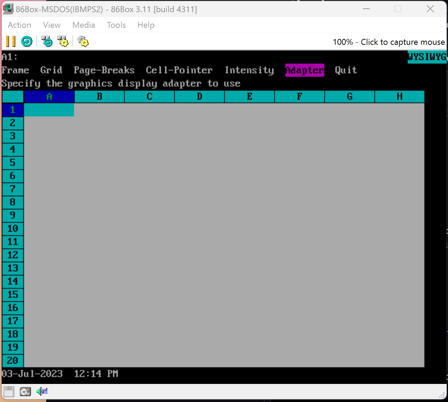Choose Quit in the WYSIWYG menu
The image size is (448, 402).
(345, 70)
